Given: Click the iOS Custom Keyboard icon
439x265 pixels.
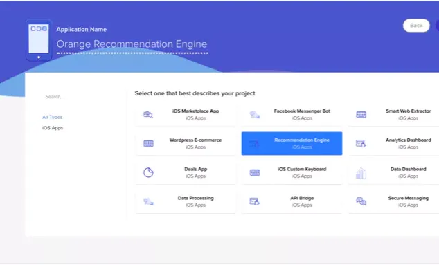Looking at the screenshot, I should click(255, 172).
